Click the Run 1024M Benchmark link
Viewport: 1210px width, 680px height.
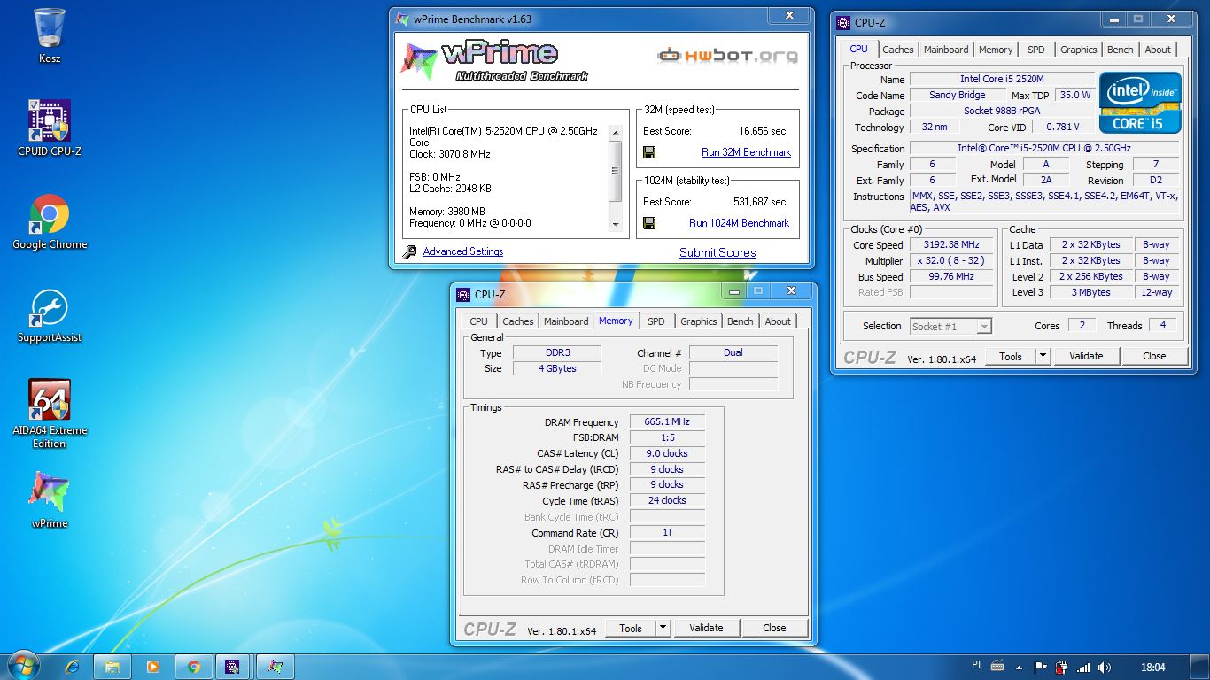(x=739, y=223)
